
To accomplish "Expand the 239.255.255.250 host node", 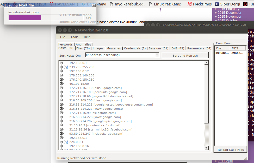I will [x=61, y=67].
